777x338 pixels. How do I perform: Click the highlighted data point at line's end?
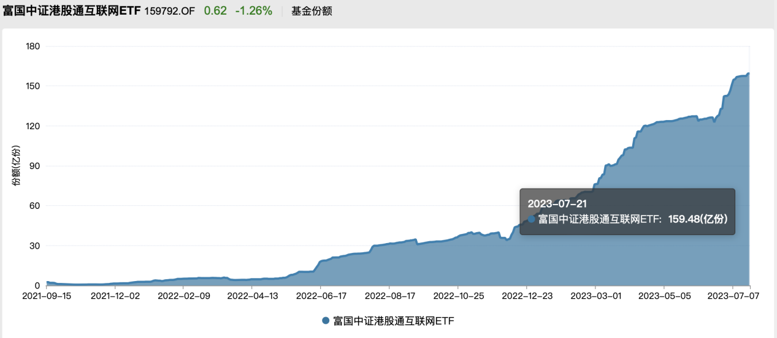(749, 73)
